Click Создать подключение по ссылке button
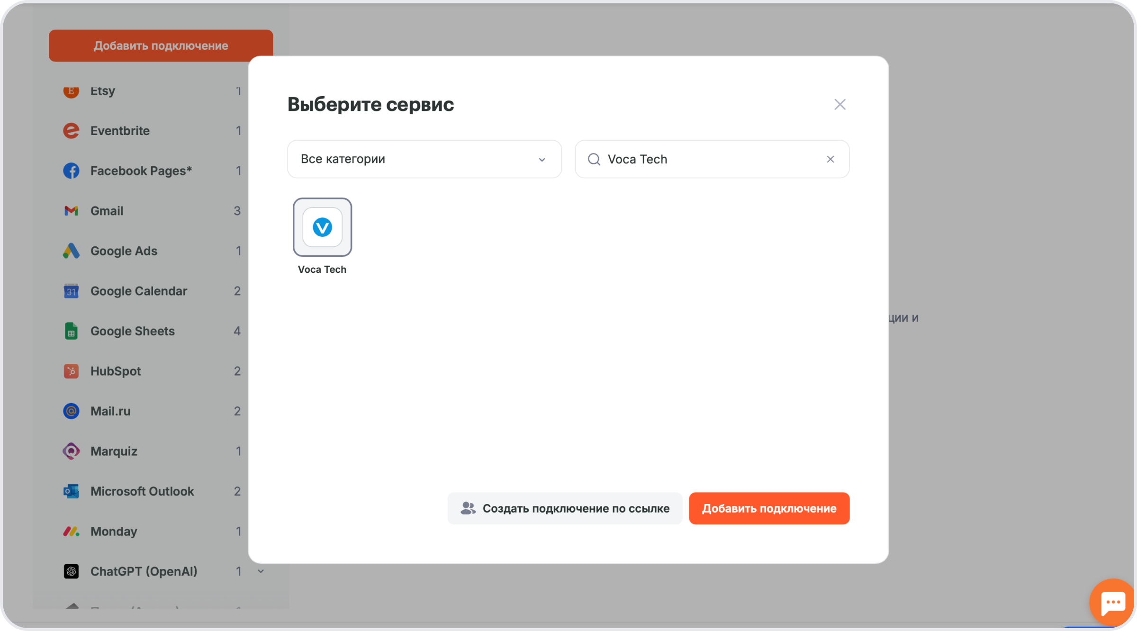 [x=565, y=508]
